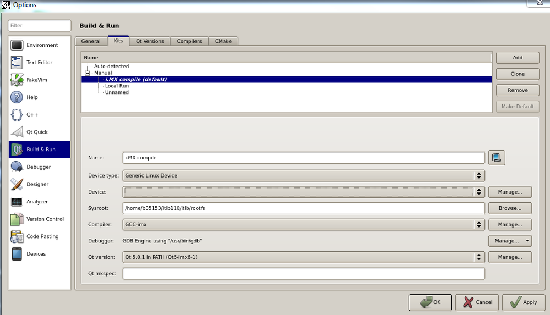Select the Analyzer category icon
The height and width of the screenshot is (315, 550).
click(17, 202)
